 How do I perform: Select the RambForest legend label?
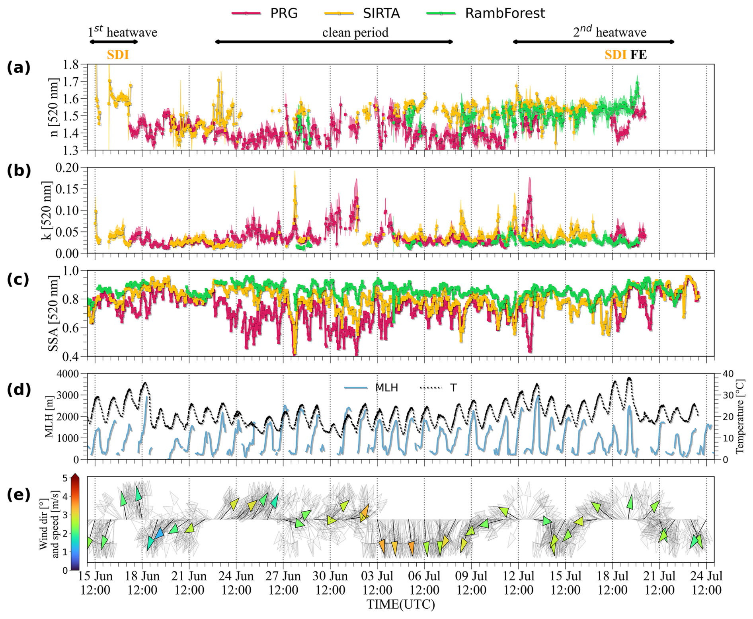click(x=505, y=14)
